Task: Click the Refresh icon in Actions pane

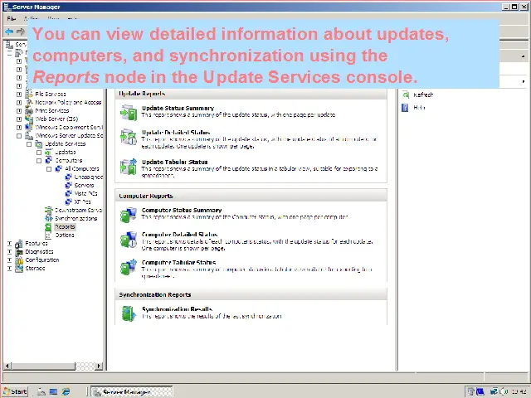Action: coord(406,95)
